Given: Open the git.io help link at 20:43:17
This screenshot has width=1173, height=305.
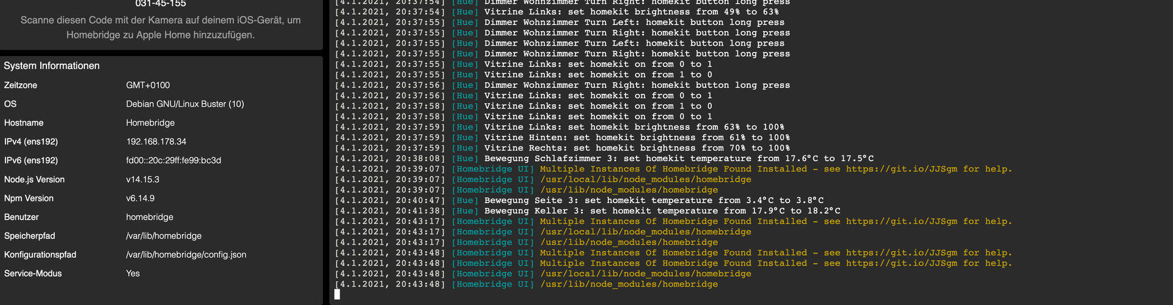Looking at the screenshot, I should pyautogui.click(x=901, y=221).
